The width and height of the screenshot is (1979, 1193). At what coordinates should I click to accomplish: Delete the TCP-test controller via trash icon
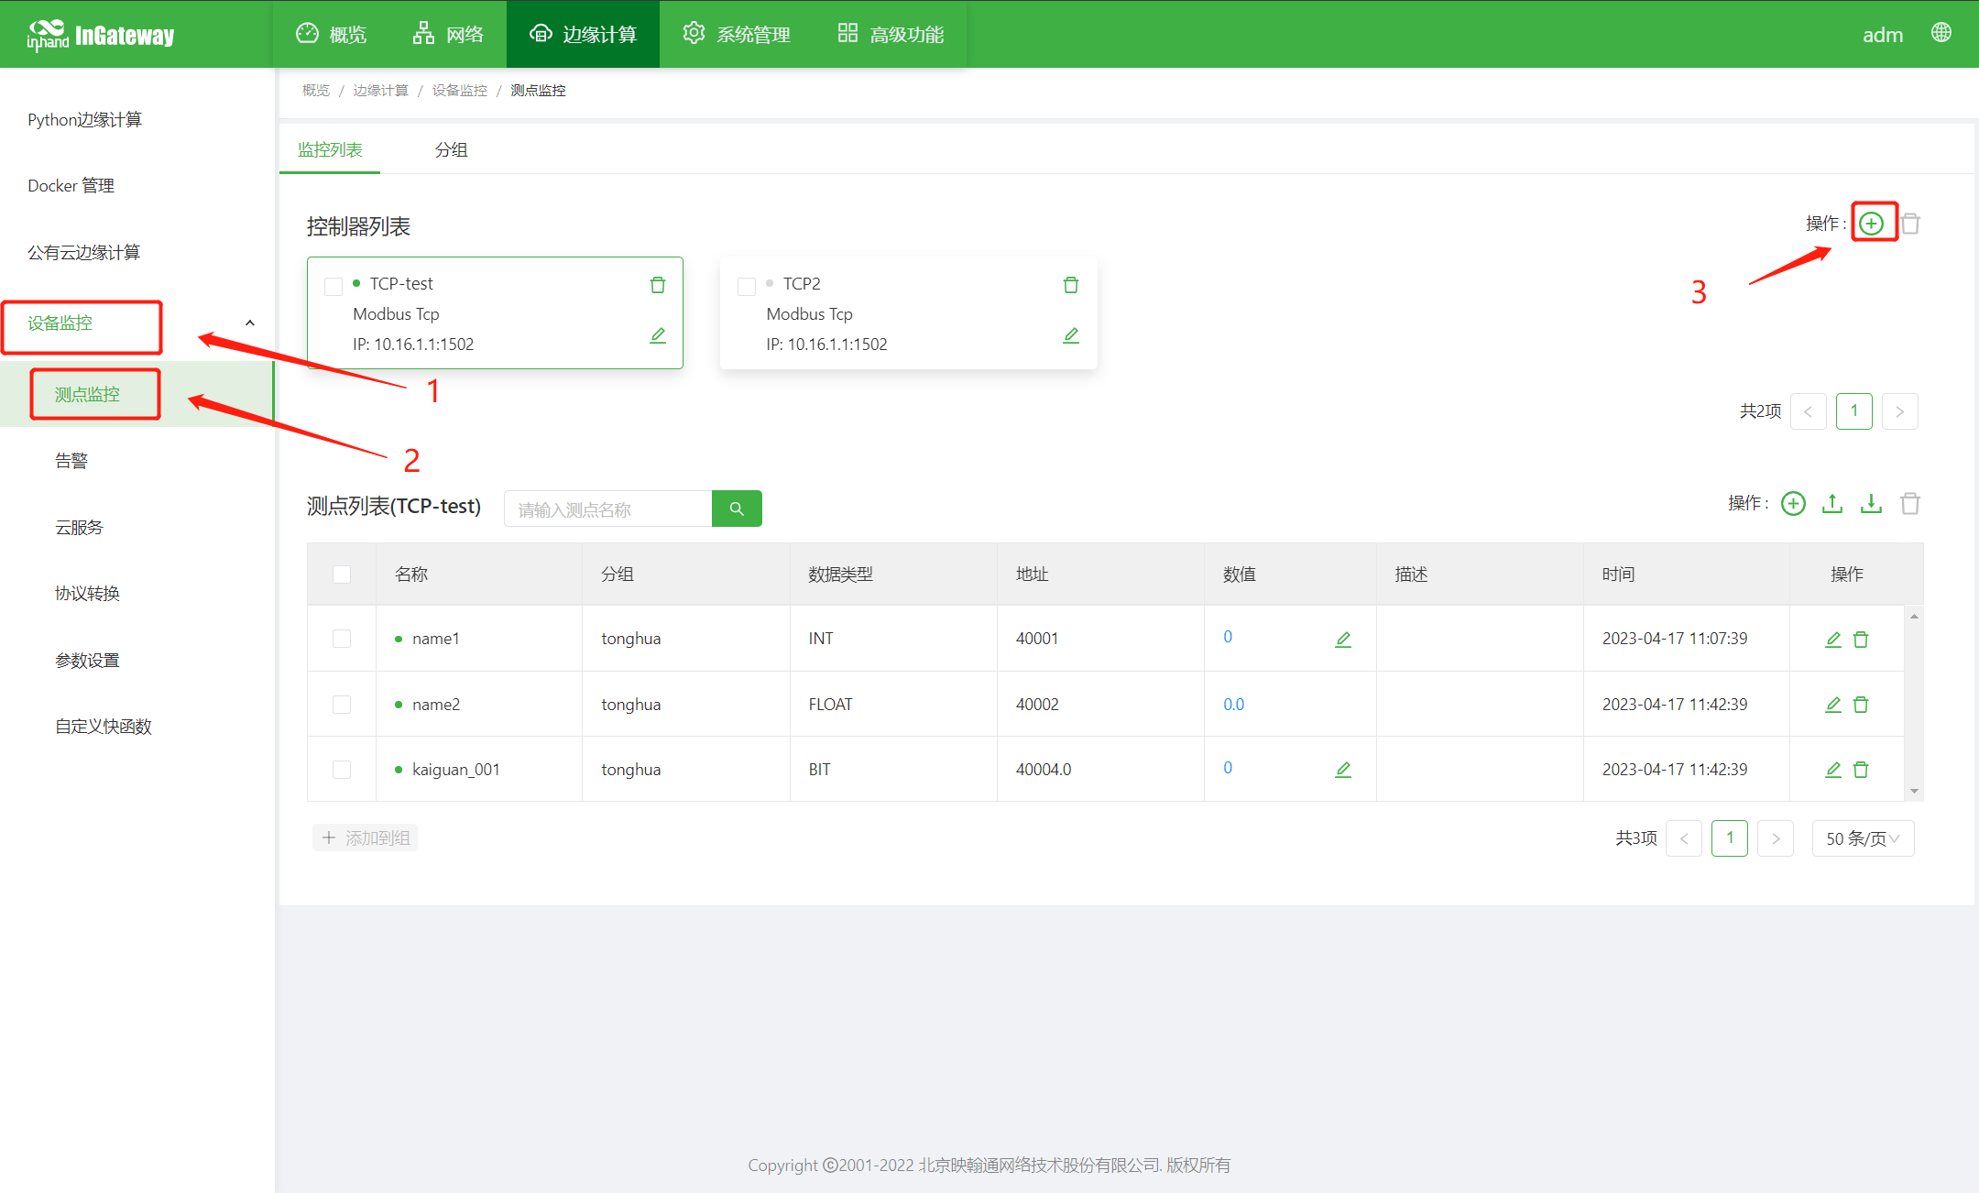click(658, 285)
